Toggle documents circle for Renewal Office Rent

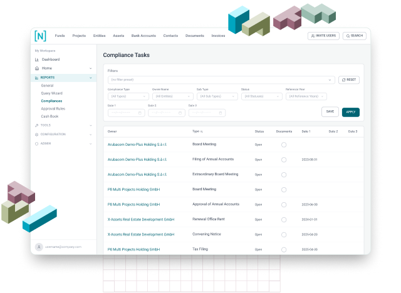284,220
